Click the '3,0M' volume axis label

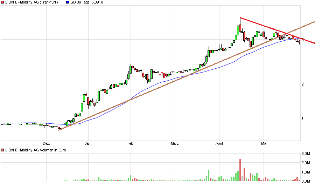pos(306,154)
